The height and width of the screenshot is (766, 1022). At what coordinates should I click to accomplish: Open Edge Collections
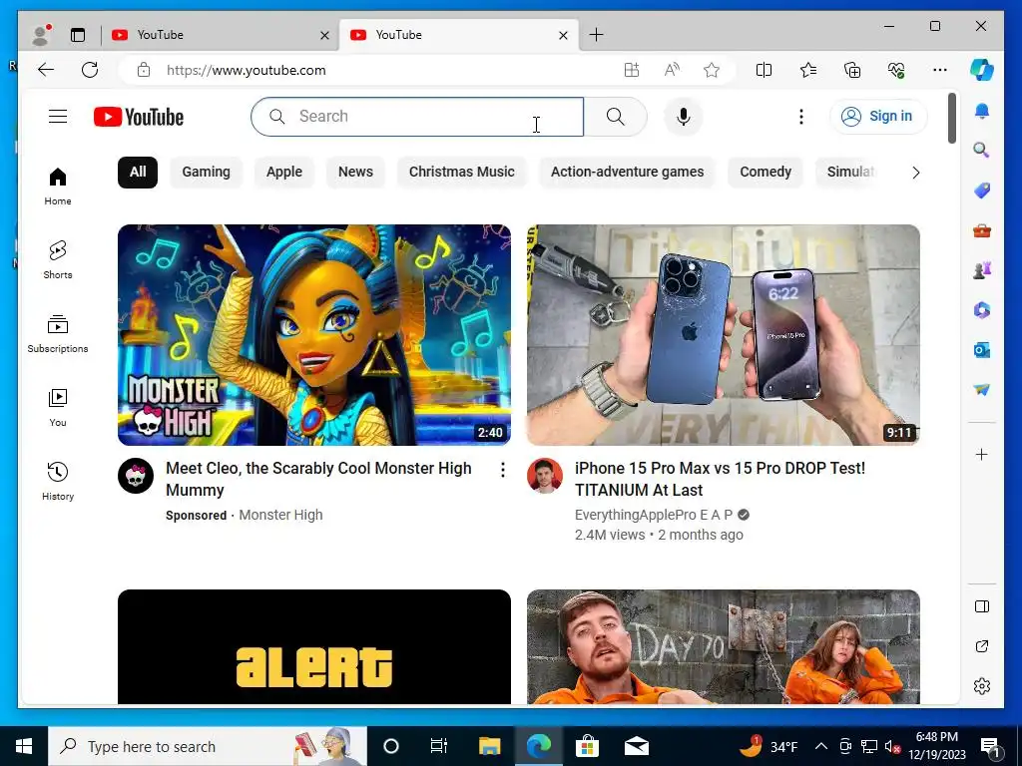pos(852,70)
